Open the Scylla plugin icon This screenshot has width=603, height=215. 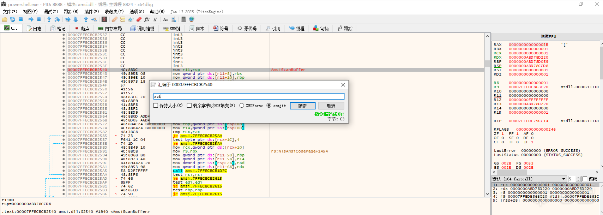coord(104,19)
